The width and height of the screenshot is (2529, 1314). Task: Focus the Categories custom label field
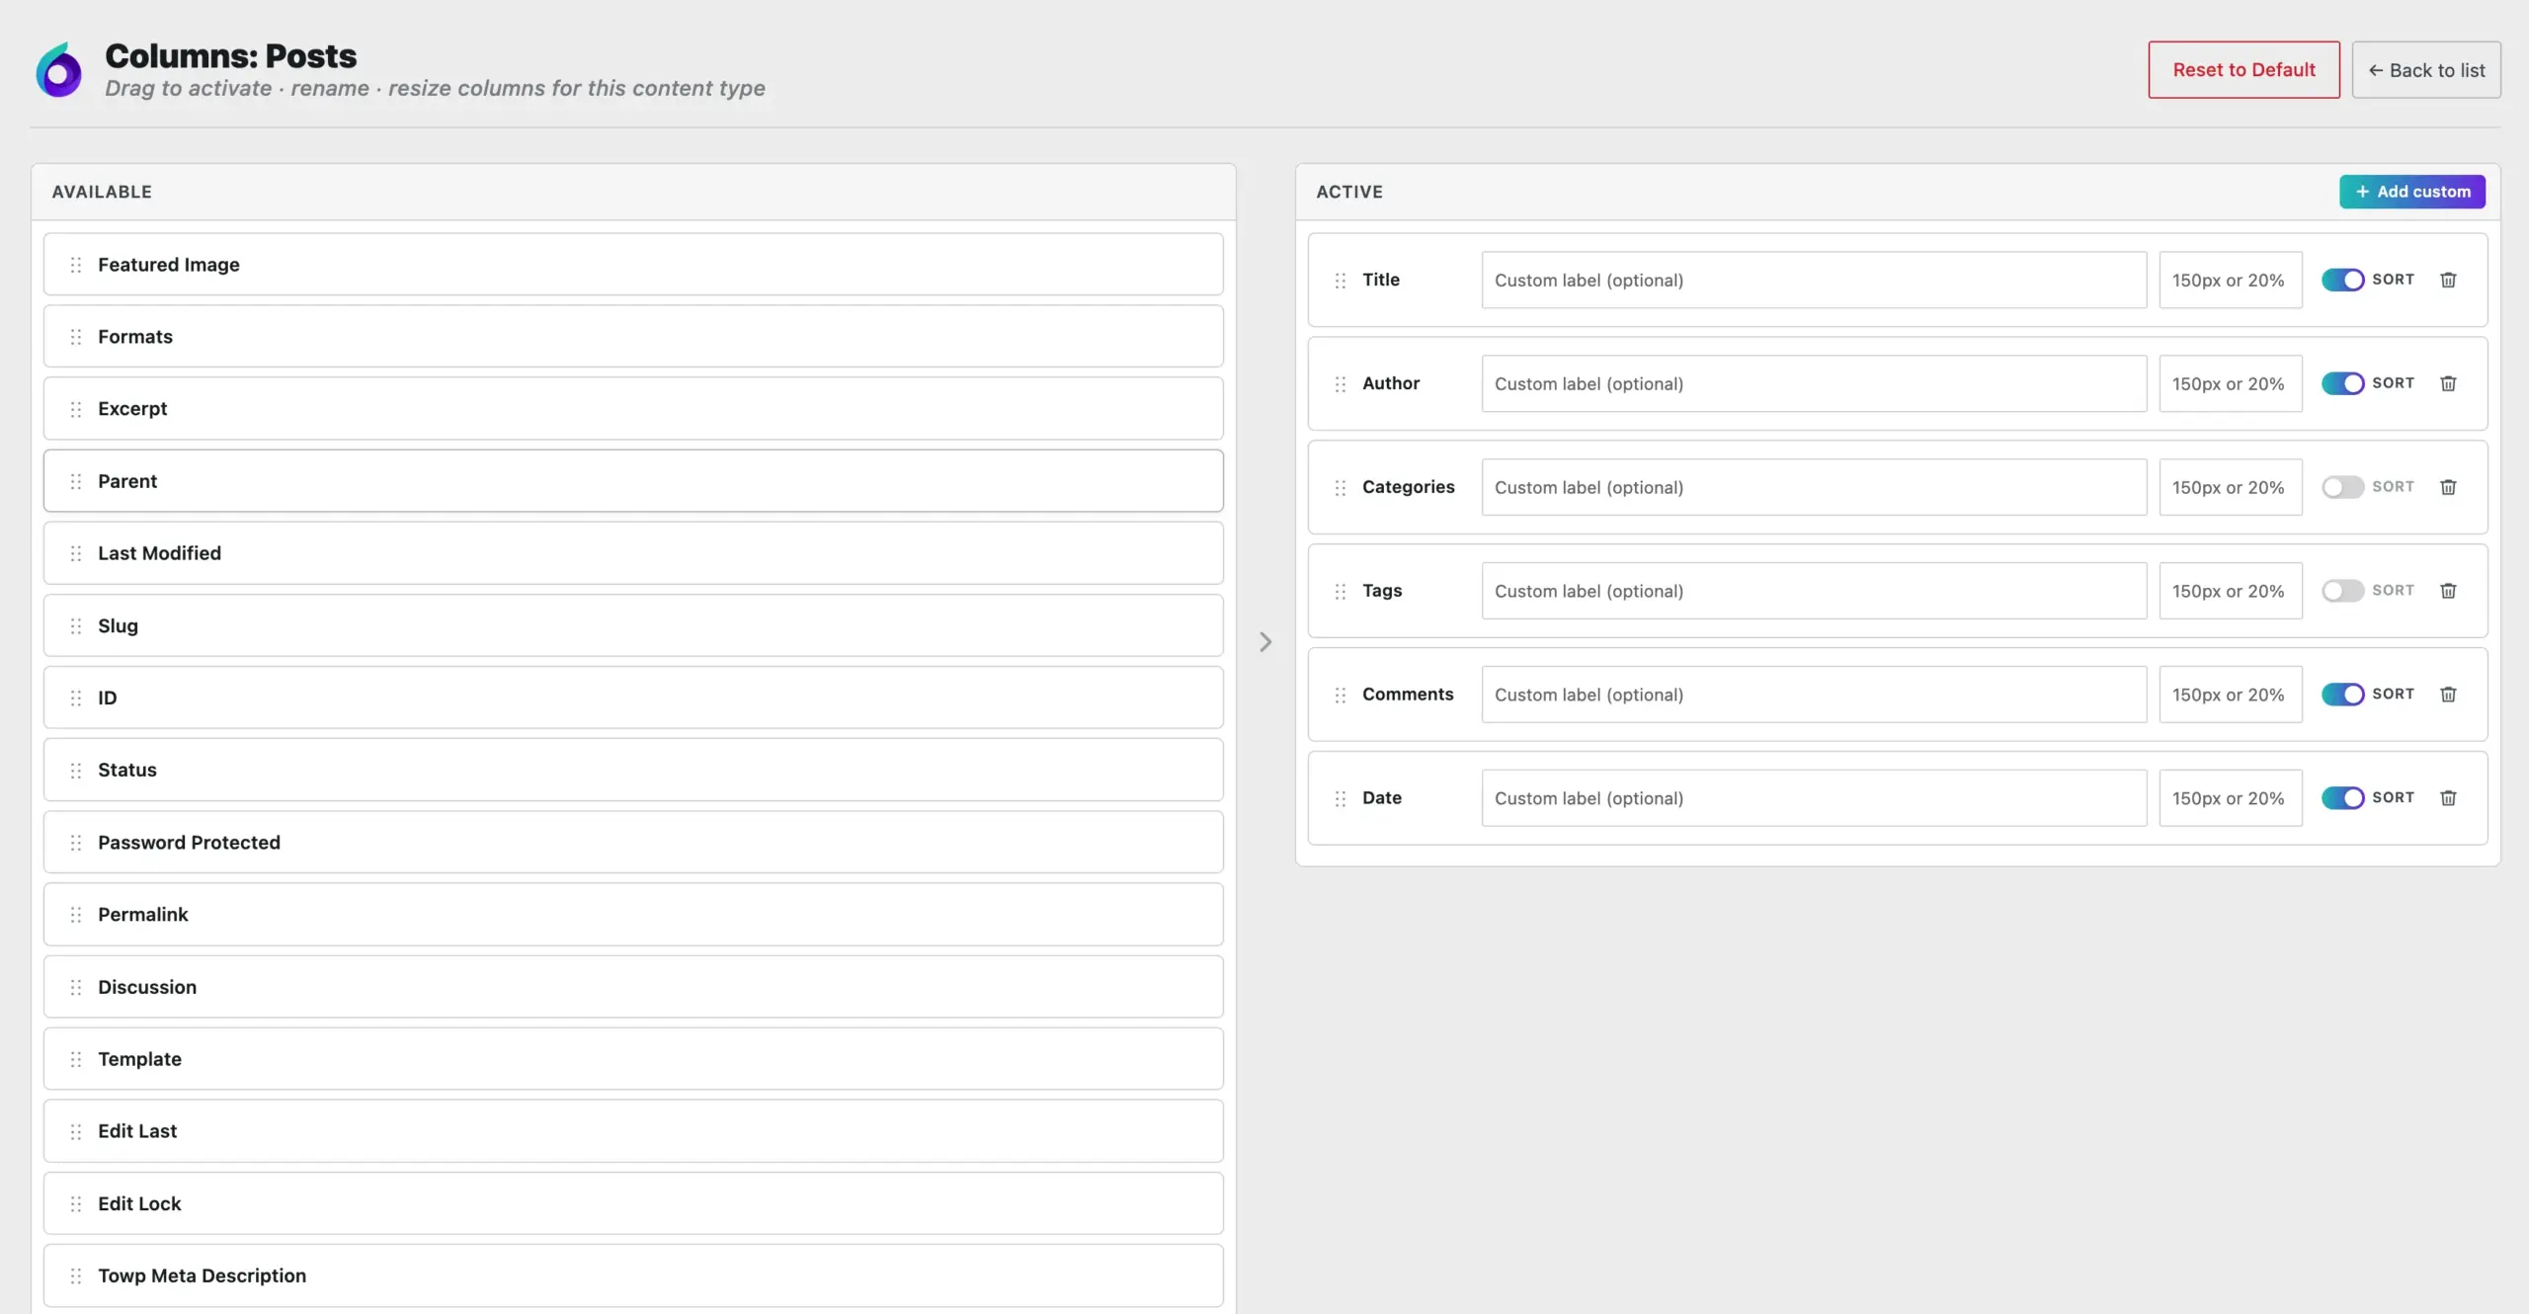click(x=1814, y=487)
